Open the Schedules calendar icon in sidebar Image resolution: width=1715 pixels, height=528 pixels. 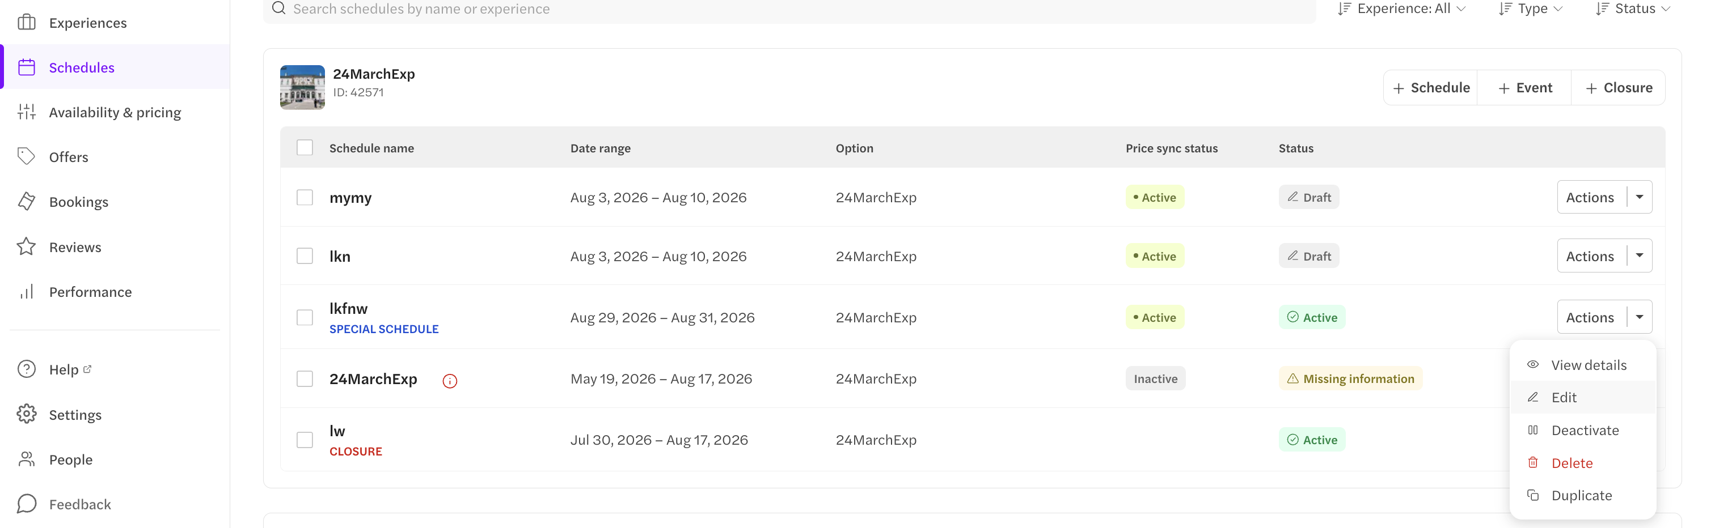[27, 67]
